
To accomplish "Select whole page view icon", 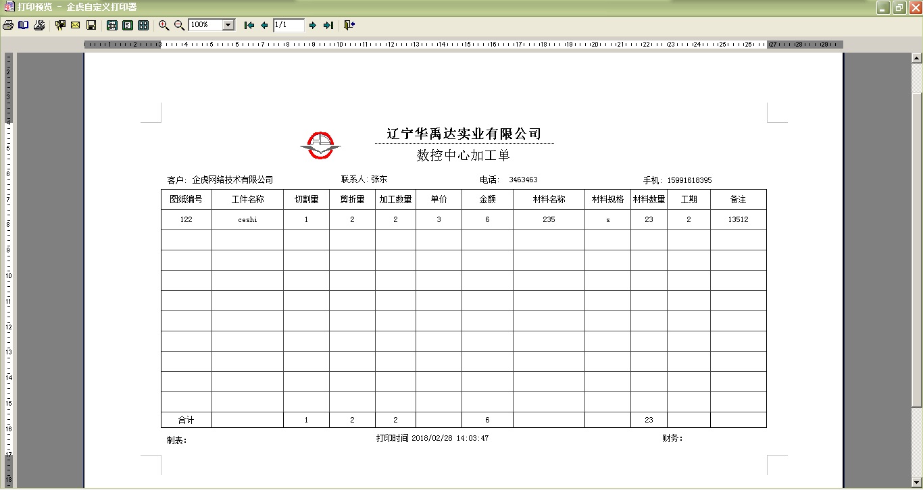I will tap(128, 25).
